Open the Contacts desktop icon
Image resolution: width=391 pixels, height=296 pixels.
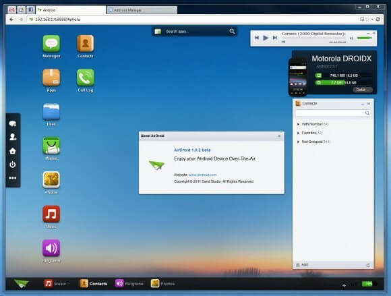click(86, 44)
